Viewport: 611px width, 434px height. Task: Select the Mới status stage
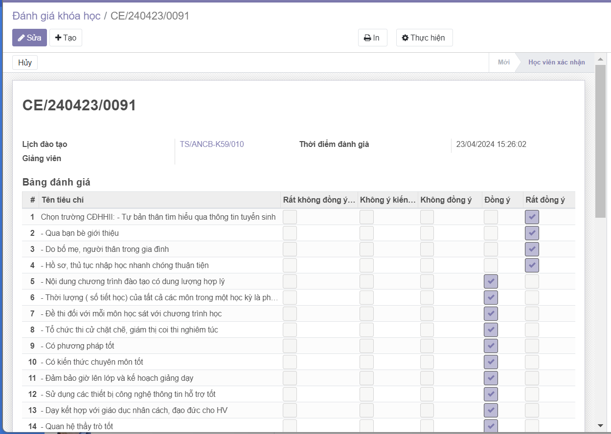503,62
